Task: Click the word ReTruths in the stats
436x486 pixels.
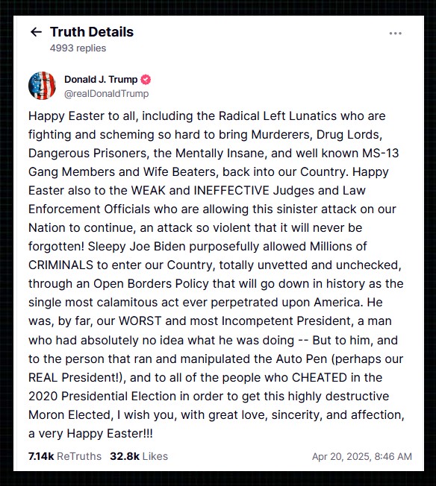Action: coord(79,456)
